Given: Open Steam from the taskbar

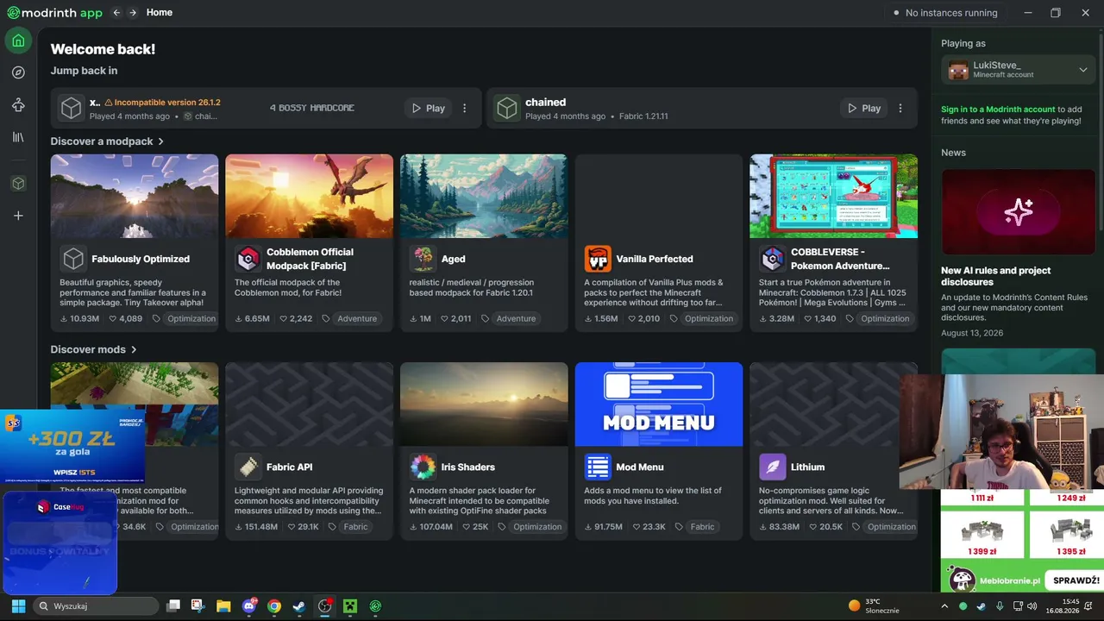Looking at the screenshot, I should tap(299, 606).
